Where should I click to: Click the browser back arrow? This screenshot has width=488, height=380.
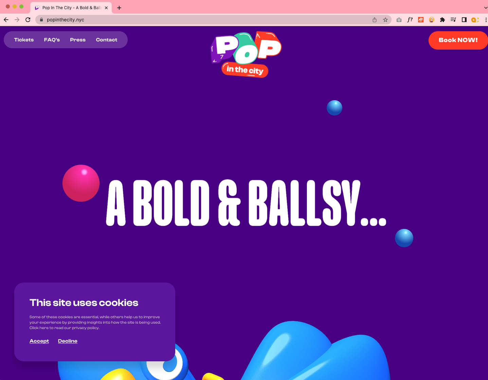tap(6, 20)
